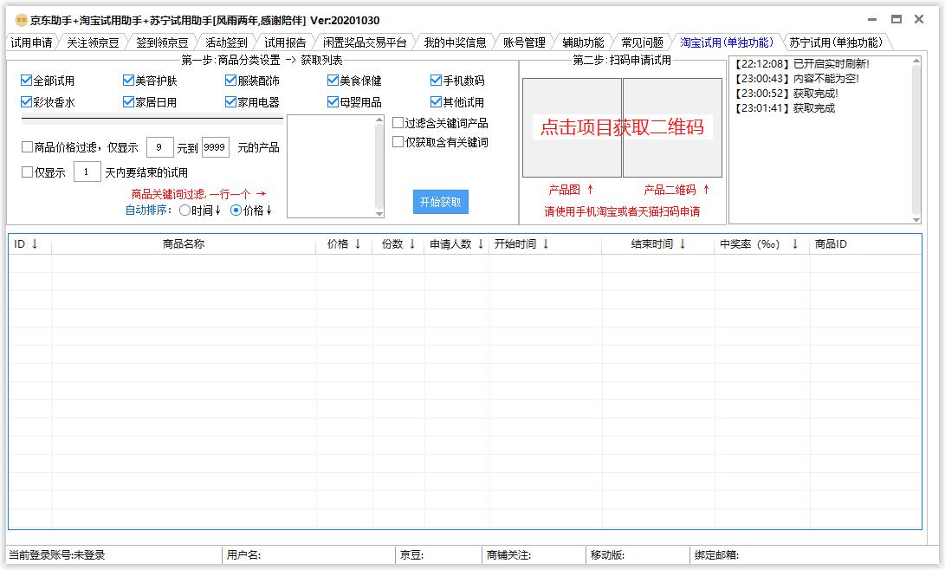Click the maximum price field with 9999
The image size is (945, 570).
tap(215, 147)
